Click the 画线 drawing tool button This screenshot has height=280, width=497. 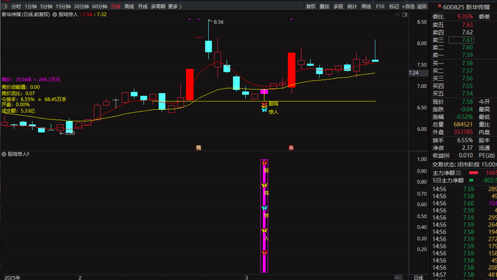[366, 6]
